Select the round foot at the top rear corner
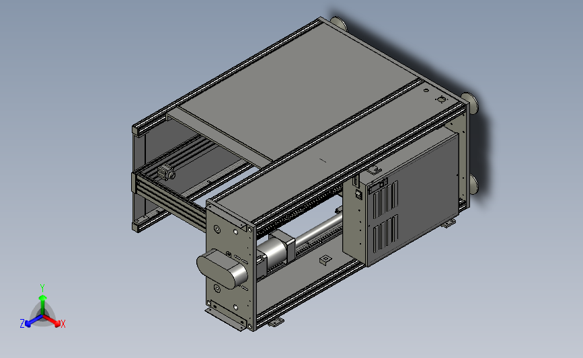The height and width of the screenshot is (358, 583). 338,24
